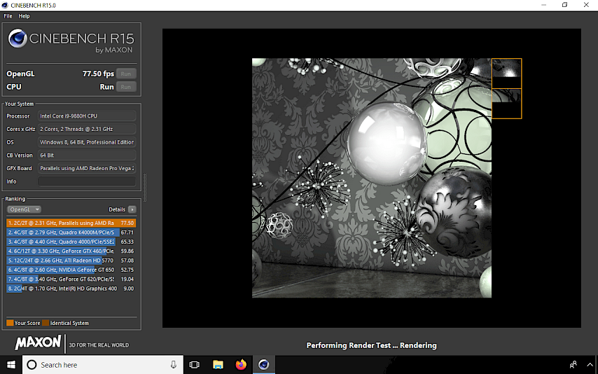This screenshot has height=374, width=598.
Task: Select ranking row 1 with score 77.50
Action: (x=71, y=223)
